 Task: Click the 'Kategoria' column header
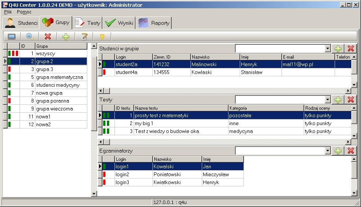[266, 108]
